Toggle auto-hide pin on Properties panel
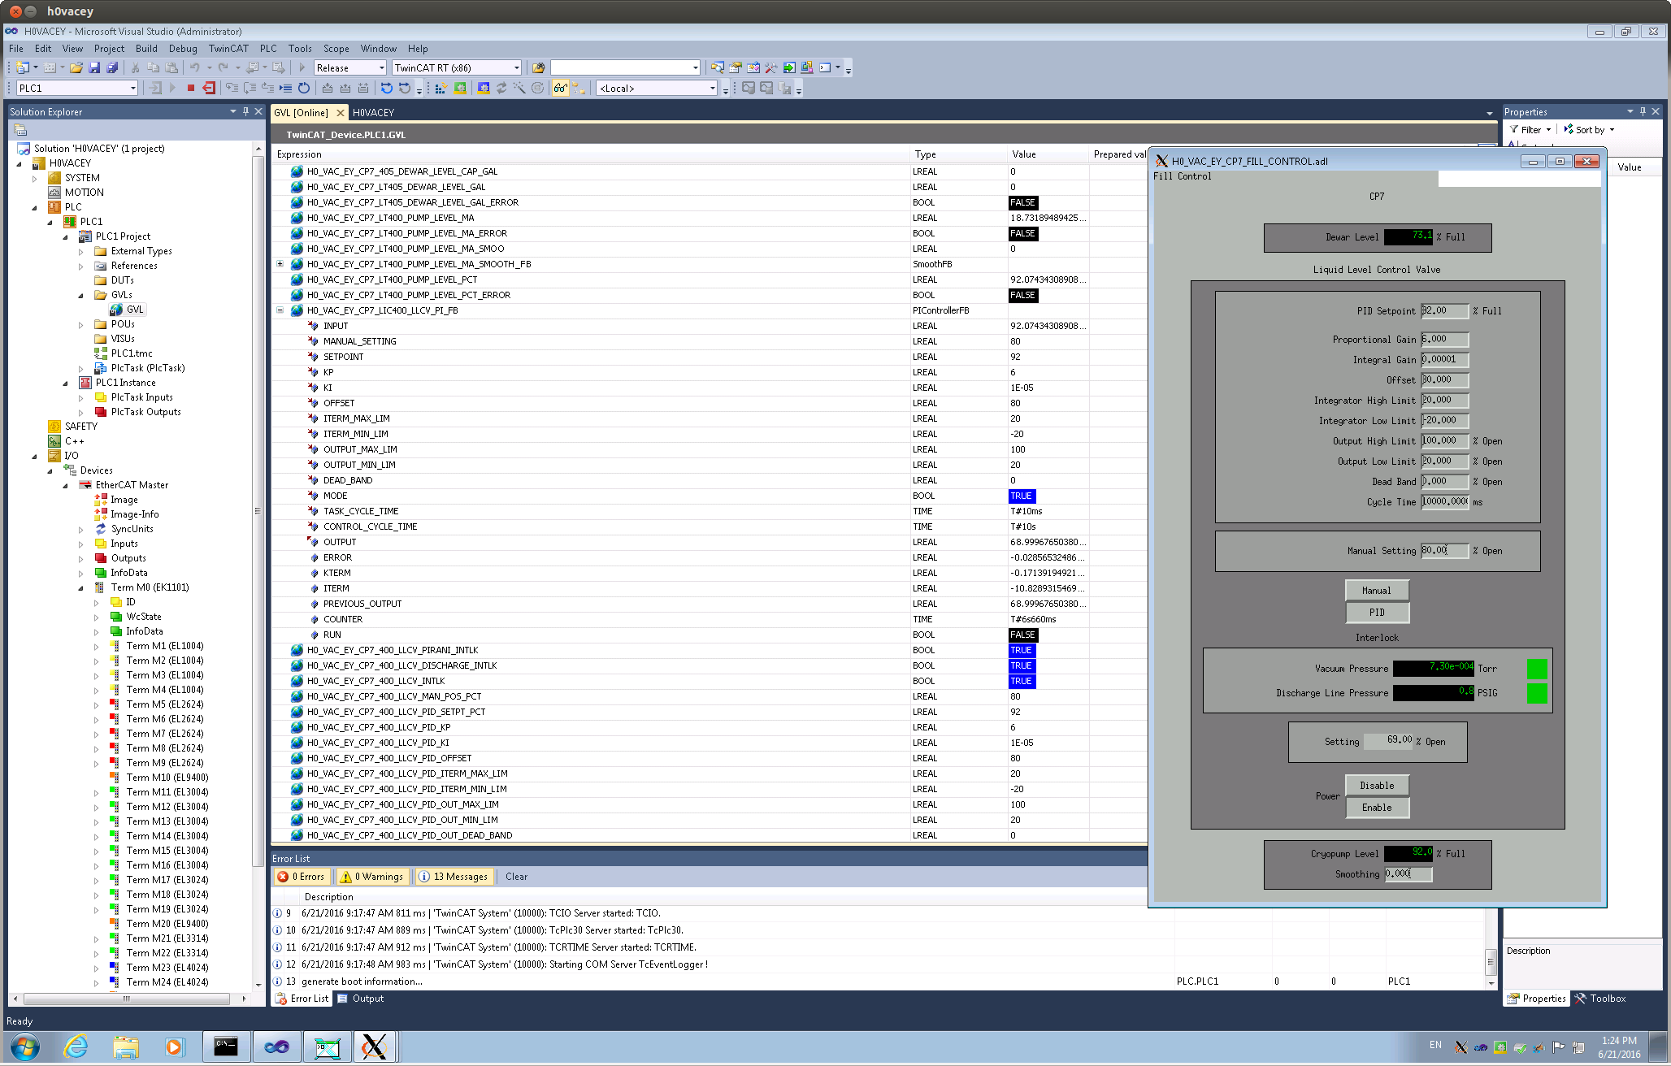Image resolution: width=1671 pixels, height=1066 pixels. click(1643, 111)
